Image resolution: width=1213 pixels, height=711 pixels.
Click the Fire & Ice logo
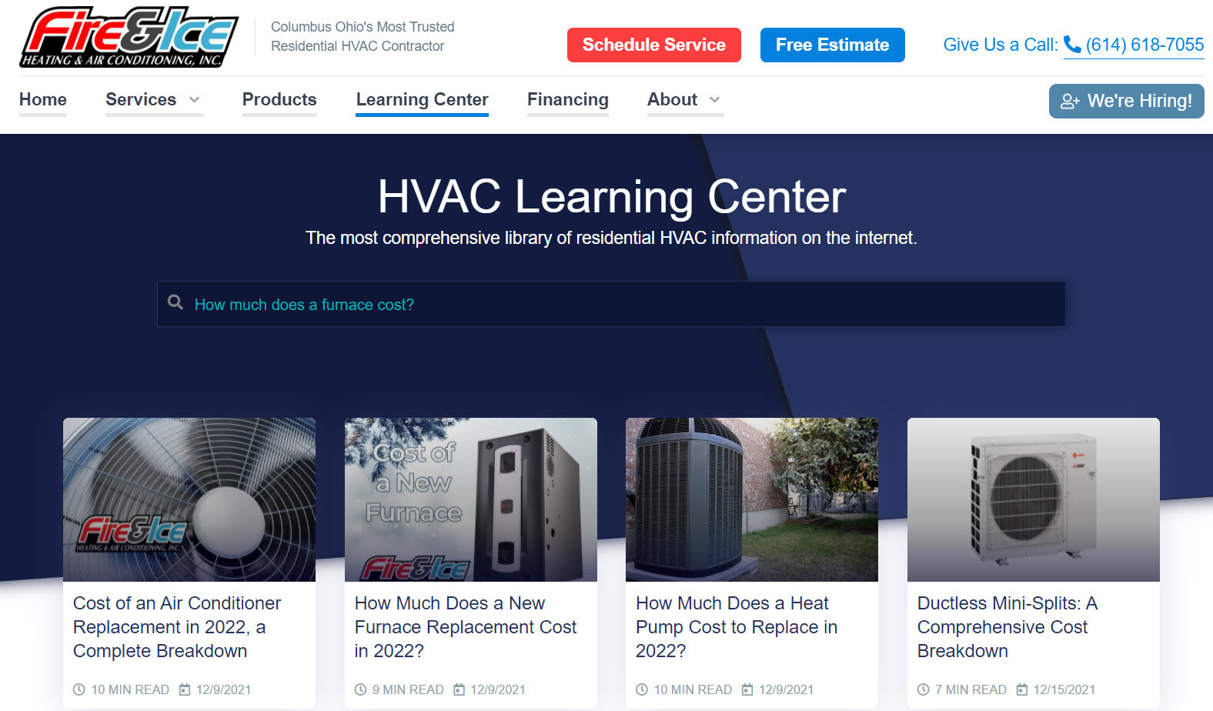tap(129, 37)
